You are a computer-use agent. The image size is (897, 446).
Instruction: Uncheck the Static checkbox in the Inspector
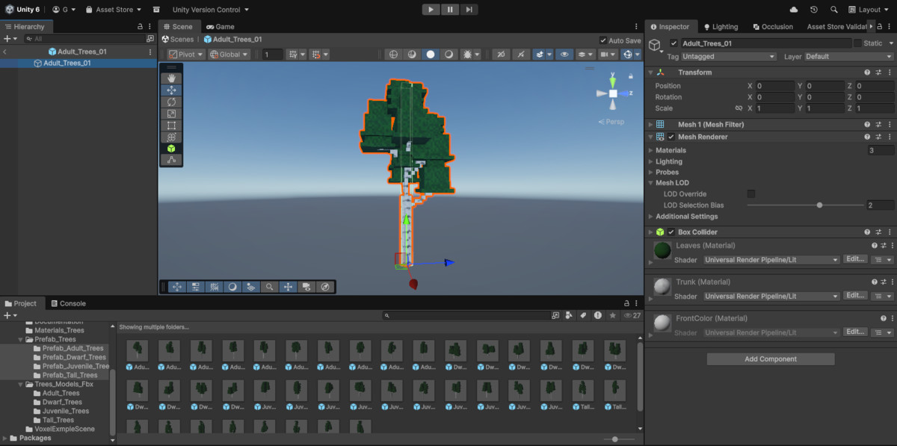click(857, 43)
